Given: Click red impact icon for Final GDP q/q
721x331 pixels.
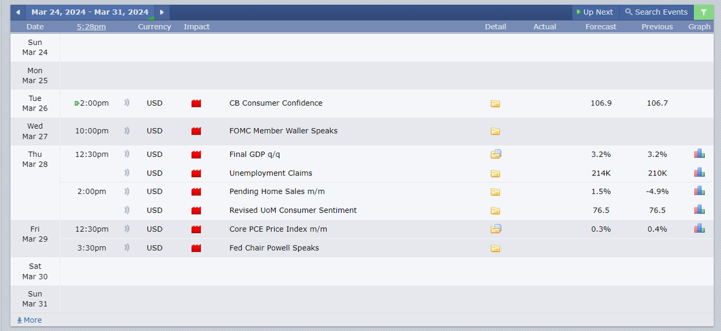Looking at the screenshot, I should click(196, 154).
